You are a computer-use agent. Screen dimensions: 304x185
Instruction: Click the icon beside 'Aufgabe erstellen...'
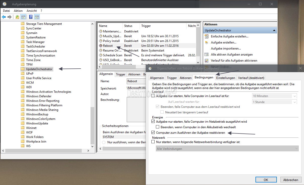click(x=206, y=42)
